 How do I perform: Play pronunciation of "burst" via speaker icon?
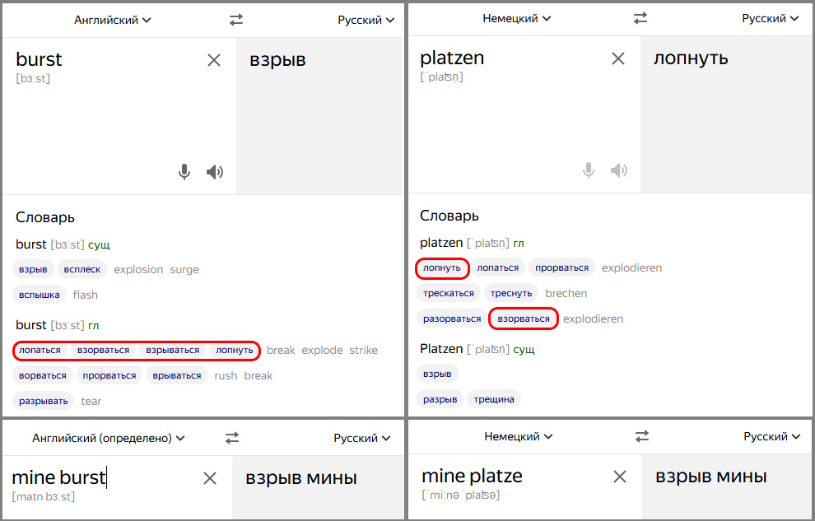(214, 172)
